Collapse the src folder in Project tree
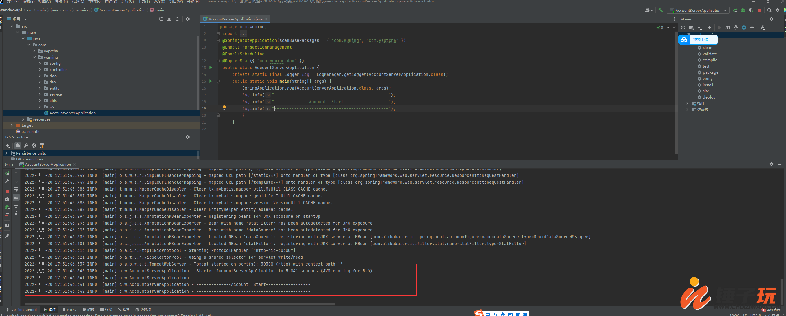Screen dimensions: 786x316 click(x=12, y=26)
